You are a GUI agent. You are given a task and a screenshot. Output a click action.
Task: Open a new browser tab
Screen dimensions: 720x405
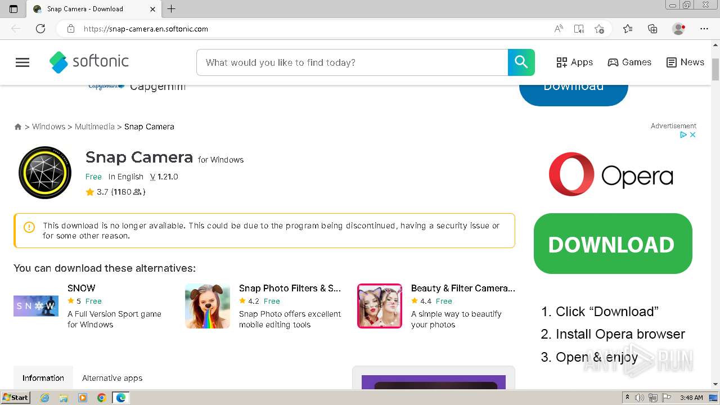(172, 9)
